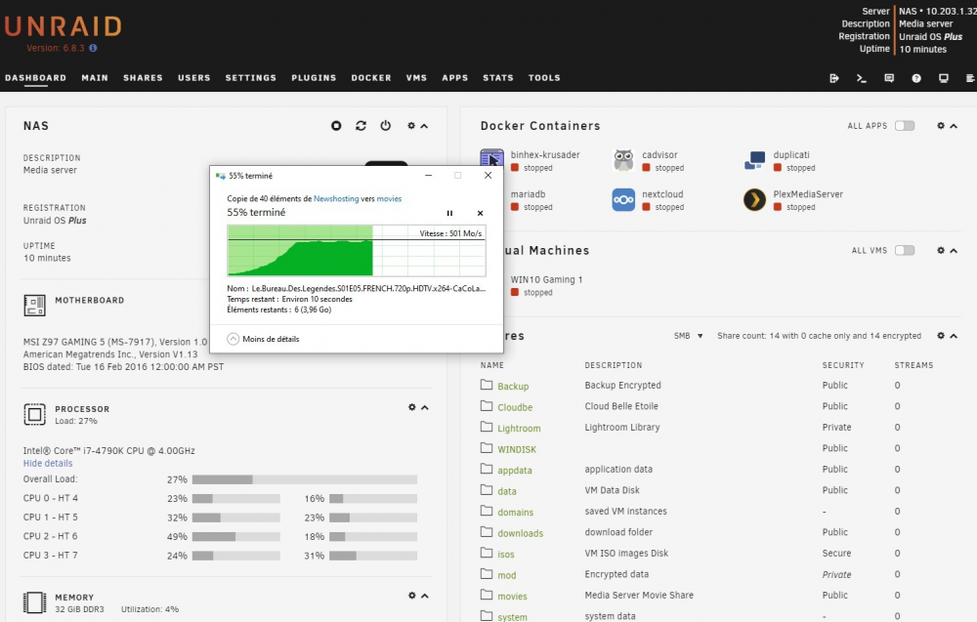Viewport: 977px width, 622px height.
Task: Cancel the file copy operation
Action: click(480, 213)
